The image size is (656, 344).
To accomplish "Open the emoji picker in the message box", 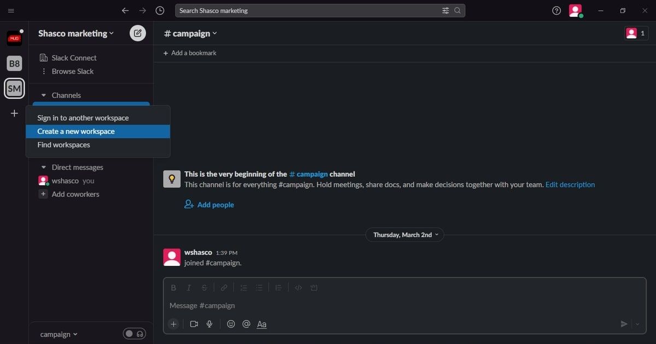I will tap(231, 324).
